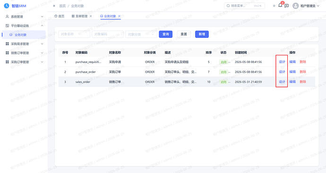Click the 2026-05-31 21:40:59 timestamp
Viewport: 326px width, 173px height.
(x=248, y=82)
